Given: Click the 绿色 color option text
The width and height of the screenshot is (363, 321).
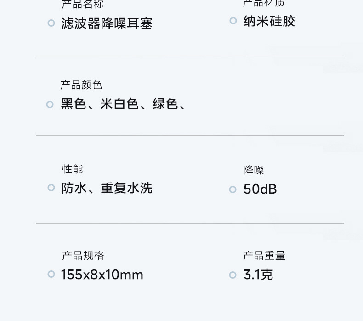Looking at the screenshot, I should (165, 104).
